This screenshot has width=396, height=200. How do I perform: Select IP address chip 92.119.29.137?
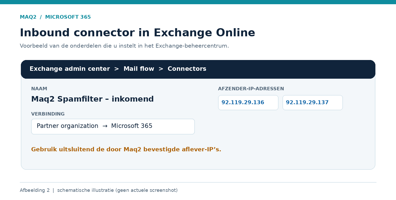coord(313,103)
